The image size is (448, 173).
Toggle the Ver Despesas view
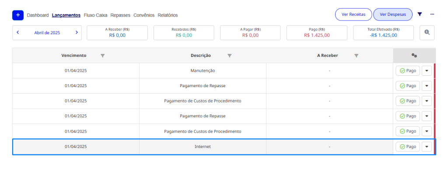(393, 14)
